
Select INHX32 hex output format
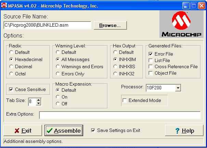point(116,74)
